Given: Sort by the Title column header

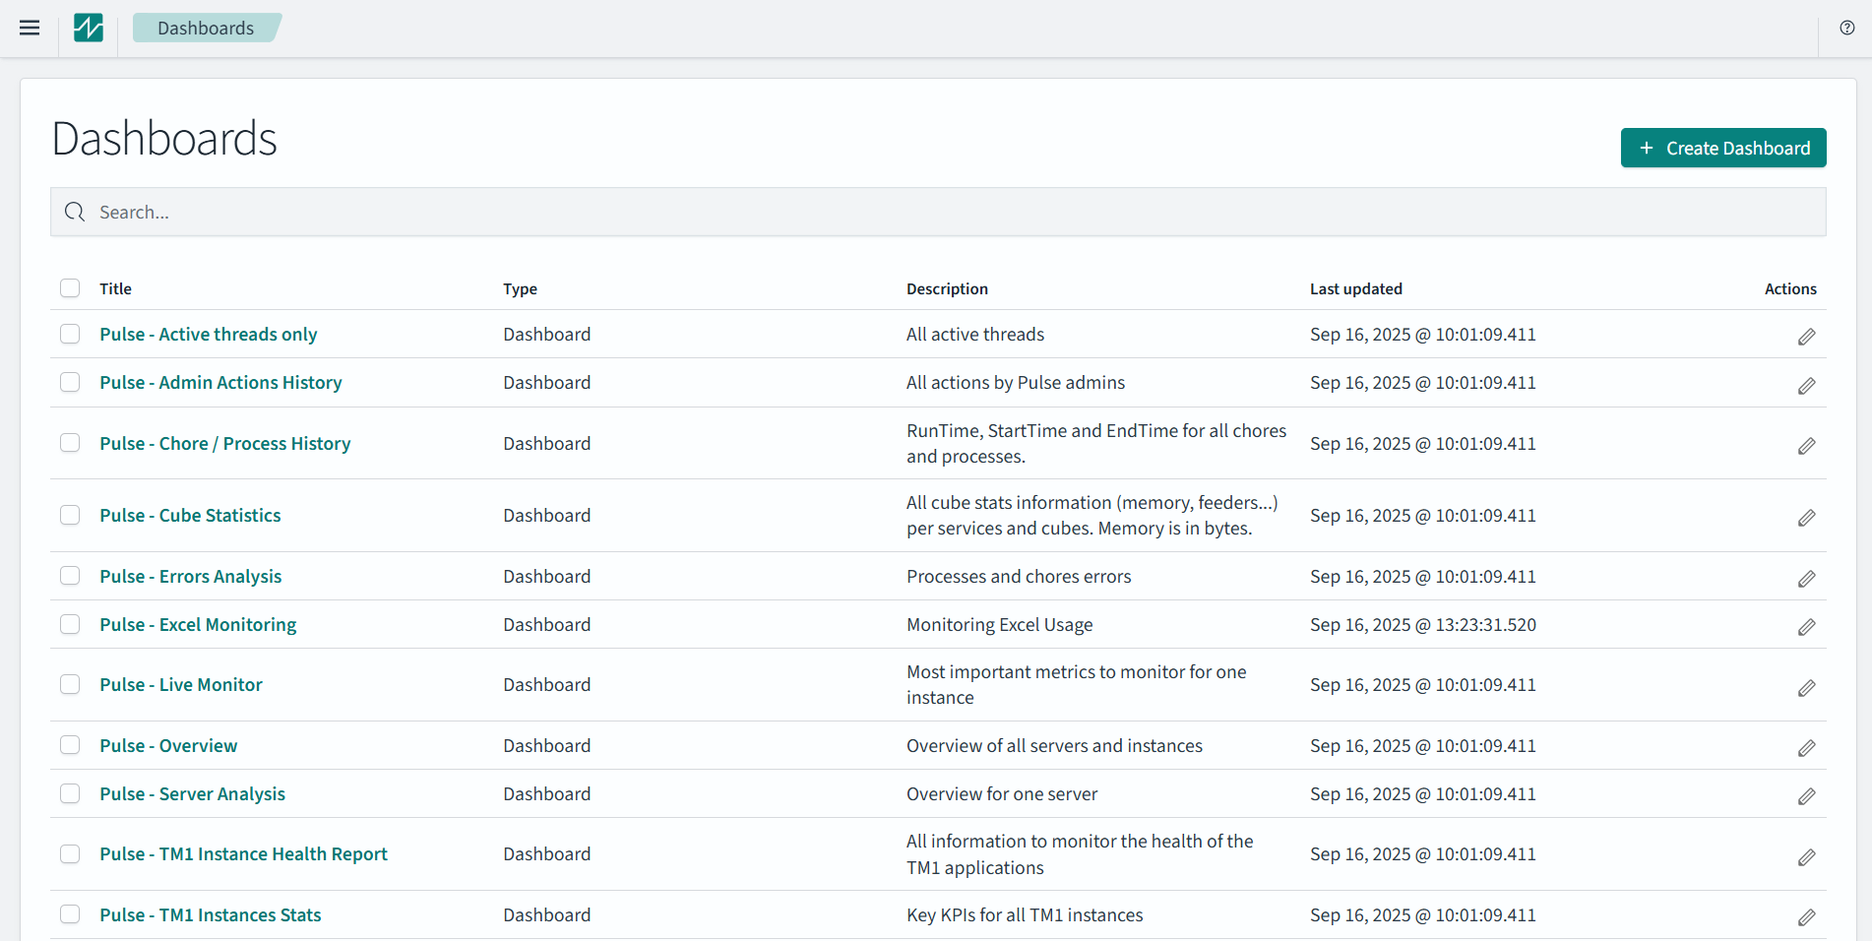Looking at the screenshot, I should [115, 288].
